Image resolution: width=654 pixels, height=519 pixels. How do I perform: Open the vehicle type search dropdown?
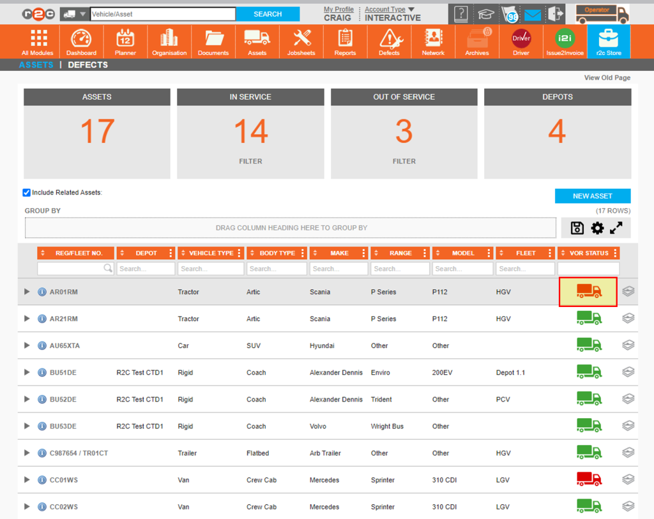click(x=74, y=14)
